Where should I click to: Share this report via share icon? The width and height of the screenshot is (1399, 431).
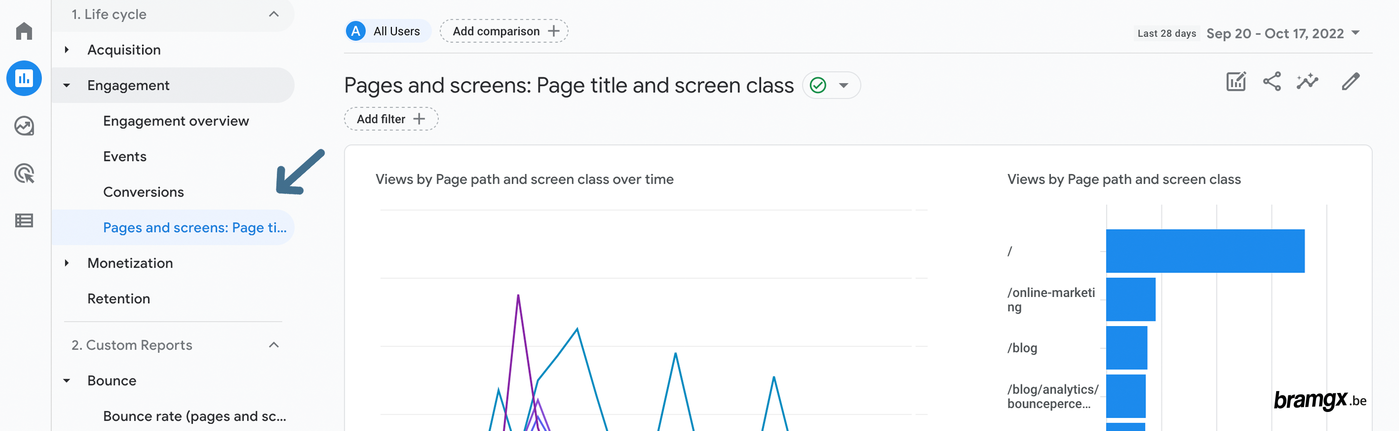[1271, 81]
